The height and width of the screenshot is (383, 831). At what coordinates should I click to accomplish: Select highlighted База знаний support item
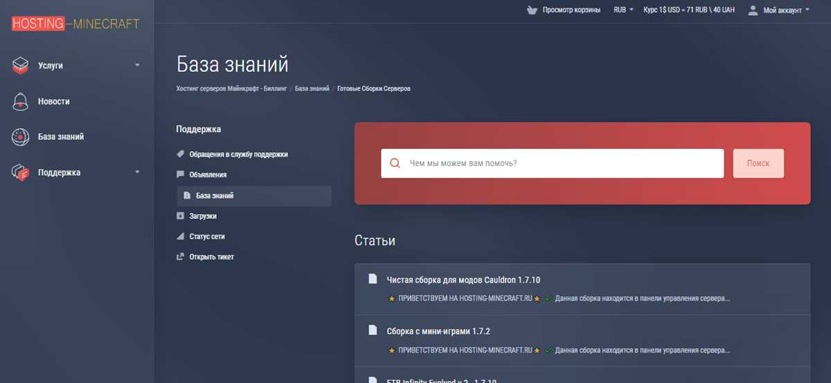tap(254, 196)
